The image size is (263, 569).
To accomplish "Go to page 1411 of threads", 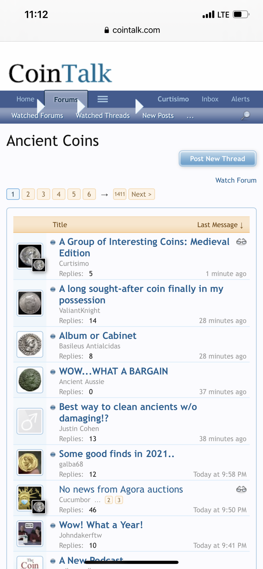I will pyautogui.click(x=119, y=194).
